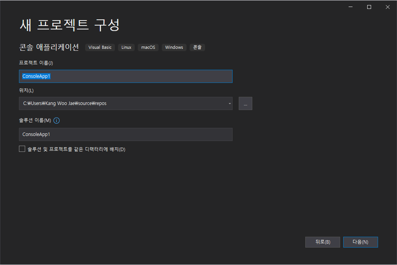Click the location path combo box text

coord(65,103)
